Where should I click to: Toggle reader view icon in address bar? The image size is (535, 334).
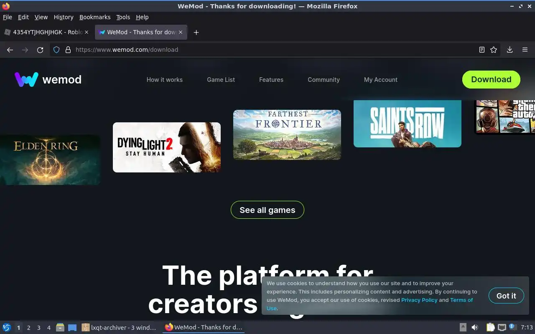(x=482, y=50)
